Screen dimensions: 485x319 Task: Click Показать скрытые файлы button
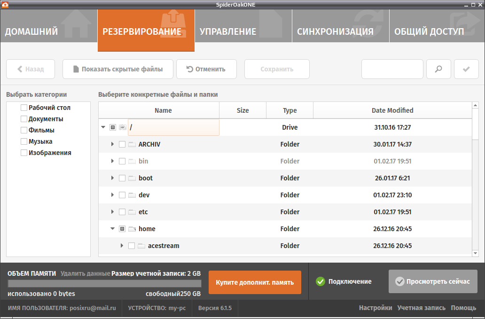(118, 69)
